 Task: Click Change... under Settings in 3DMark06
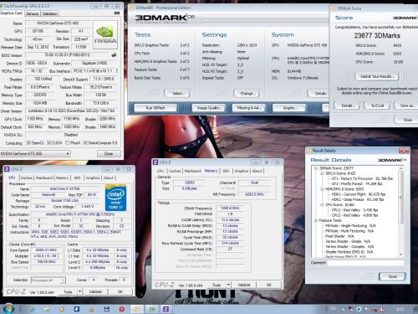pyautogui.click(x=247, y=94)
